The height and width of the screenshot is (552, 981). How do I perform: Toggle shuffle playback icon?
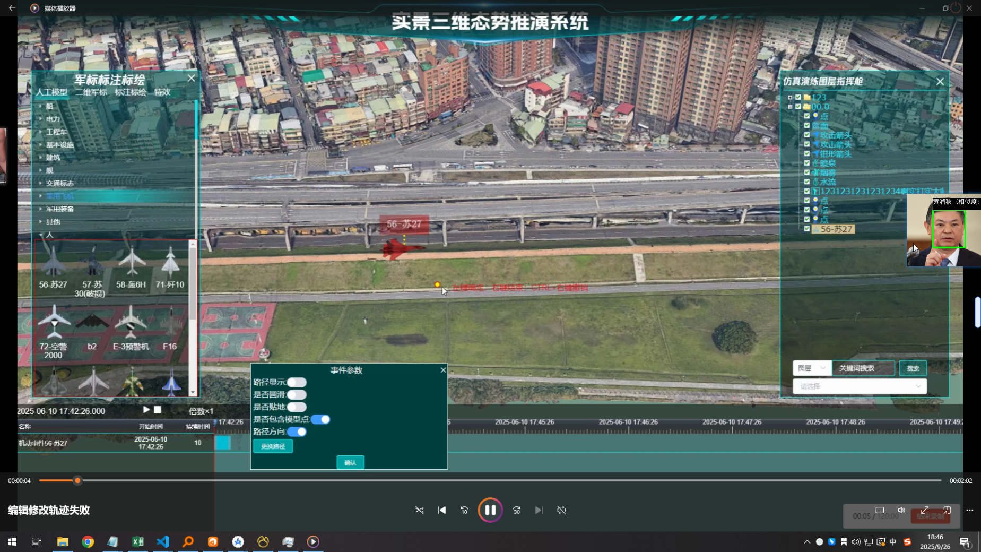[x=419, y=510]
